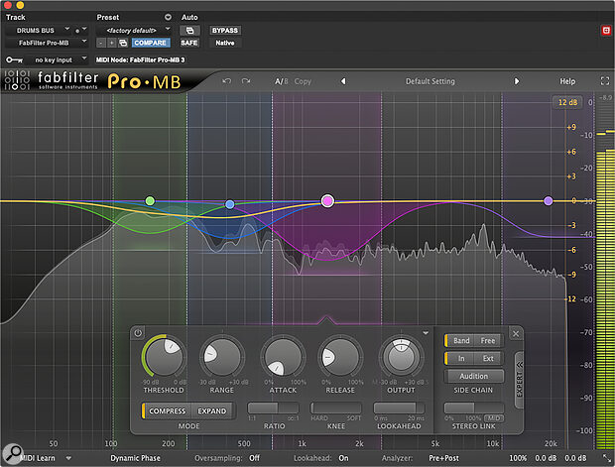This screenshot has width=615, height=467.
Task: Click the resize icon bottom right
Action: pyautogui.click(x=607, y=458)
